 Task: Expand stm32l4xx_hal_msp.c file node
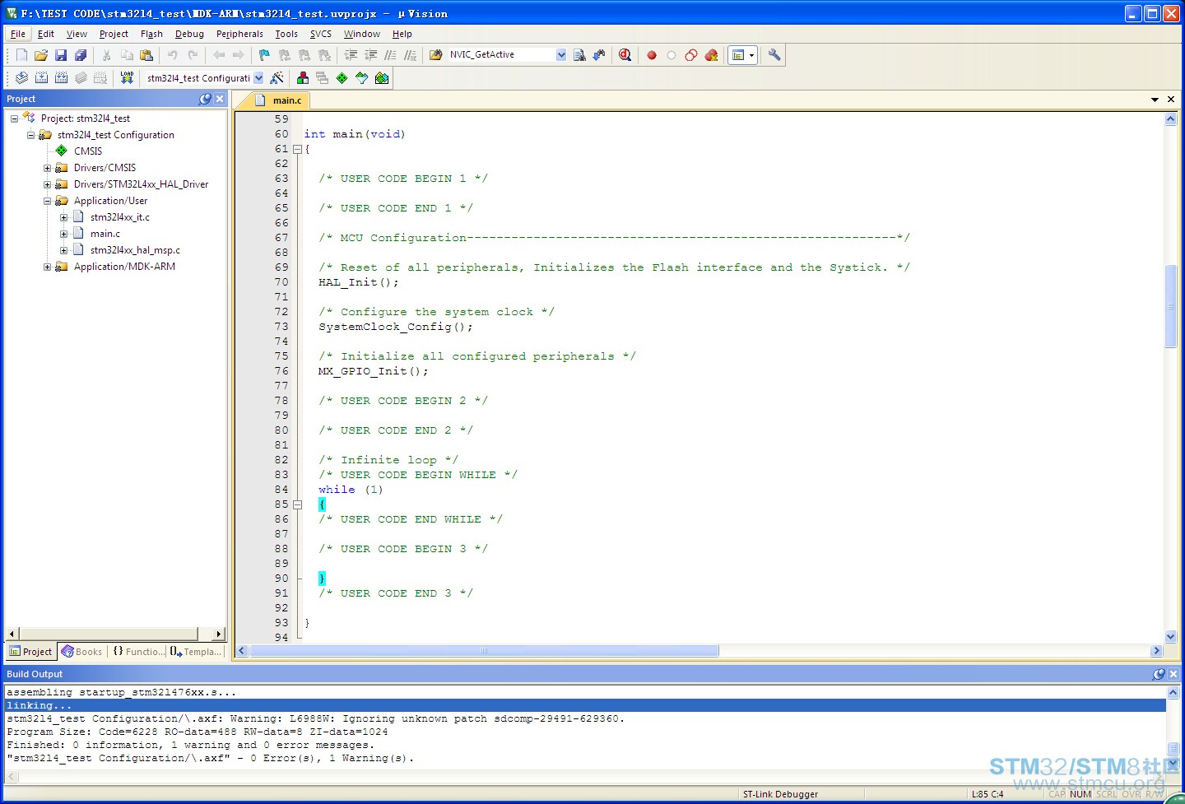click(x=63, y=250)
